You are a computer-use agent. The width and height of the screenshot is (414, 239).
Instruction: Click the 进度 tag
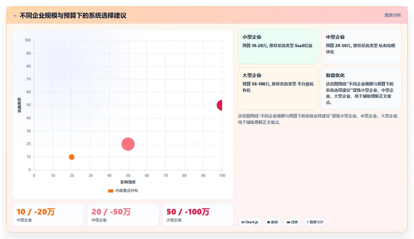[292, 222]
